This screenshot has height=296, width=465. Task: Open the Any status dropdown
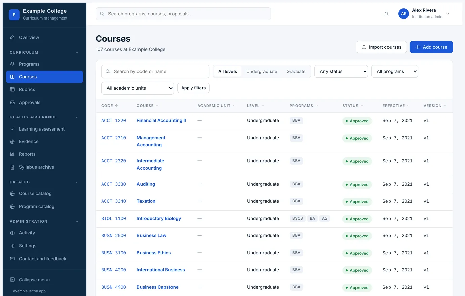point(341,71)
